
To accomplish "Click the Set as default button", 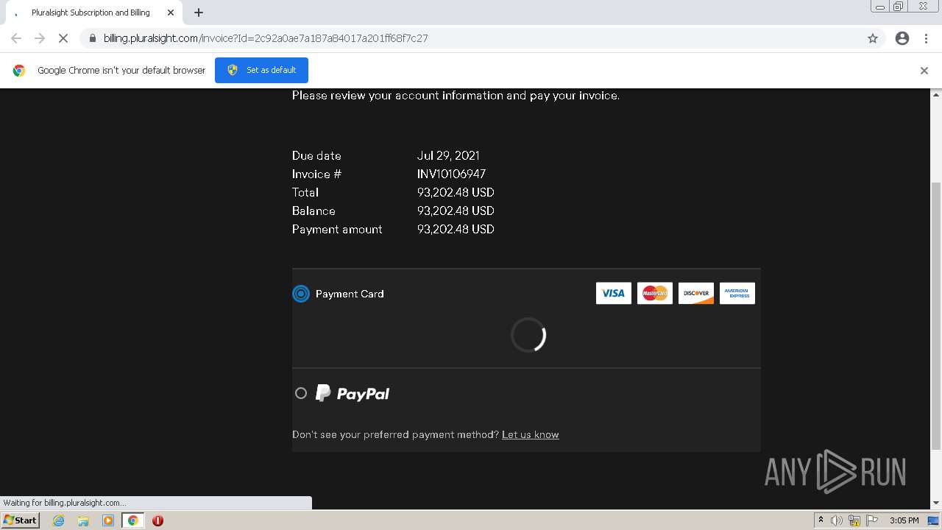I will tap(261, 70).
